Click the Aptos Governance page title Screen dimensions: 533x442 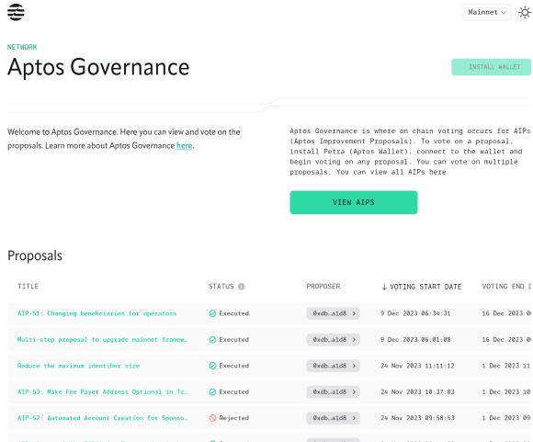pyautogui.click(x=98, y=67)
